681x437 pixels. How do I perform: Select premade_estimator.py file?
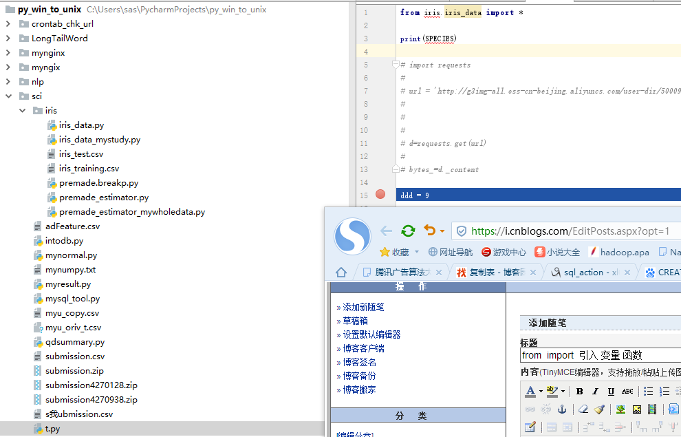[x=104, y=198]
